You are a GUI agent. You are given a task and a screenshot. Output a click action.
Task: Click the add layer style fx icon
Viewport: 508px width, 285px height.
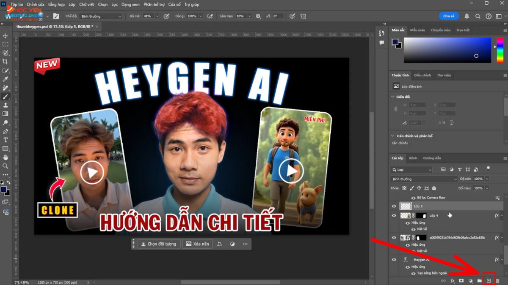click(453, 280)
